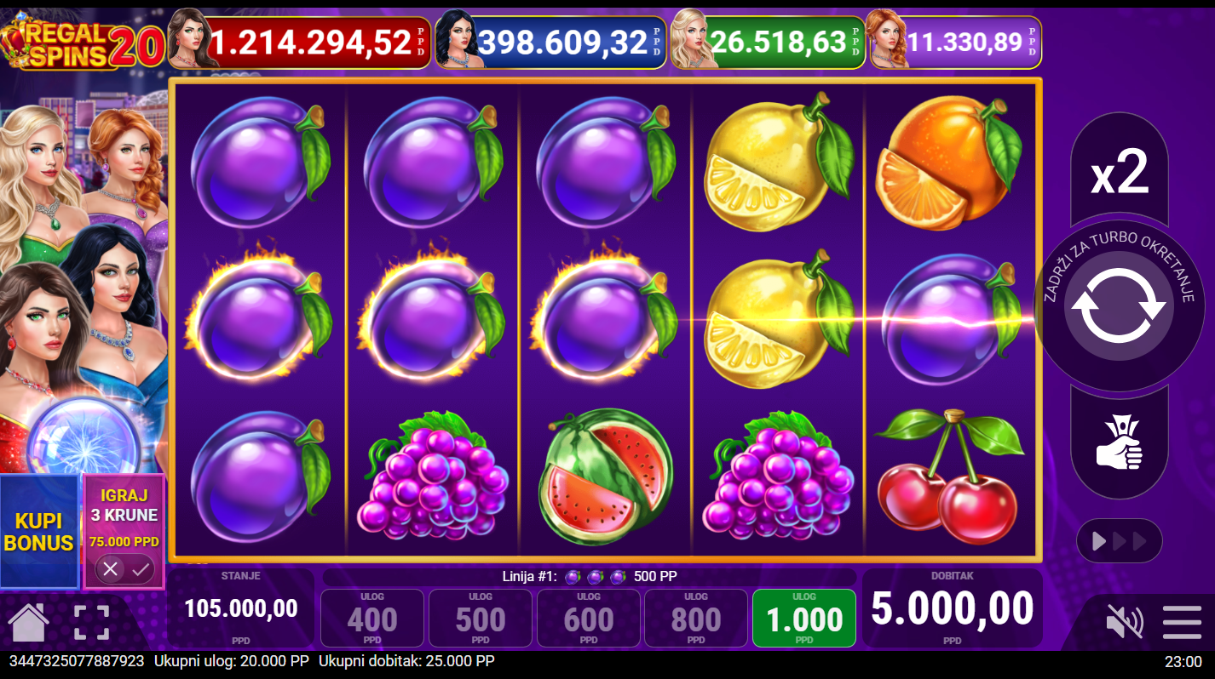Confirm Igraj 3 Krune with the checkmark
1215x679 pixels.
(141, 568)
